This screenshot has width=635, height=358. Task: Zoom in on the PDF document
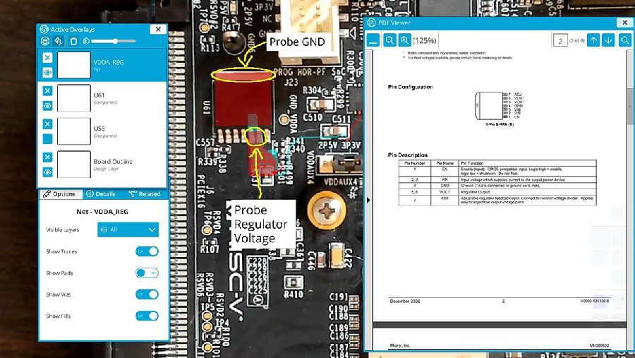coord(404,40)
